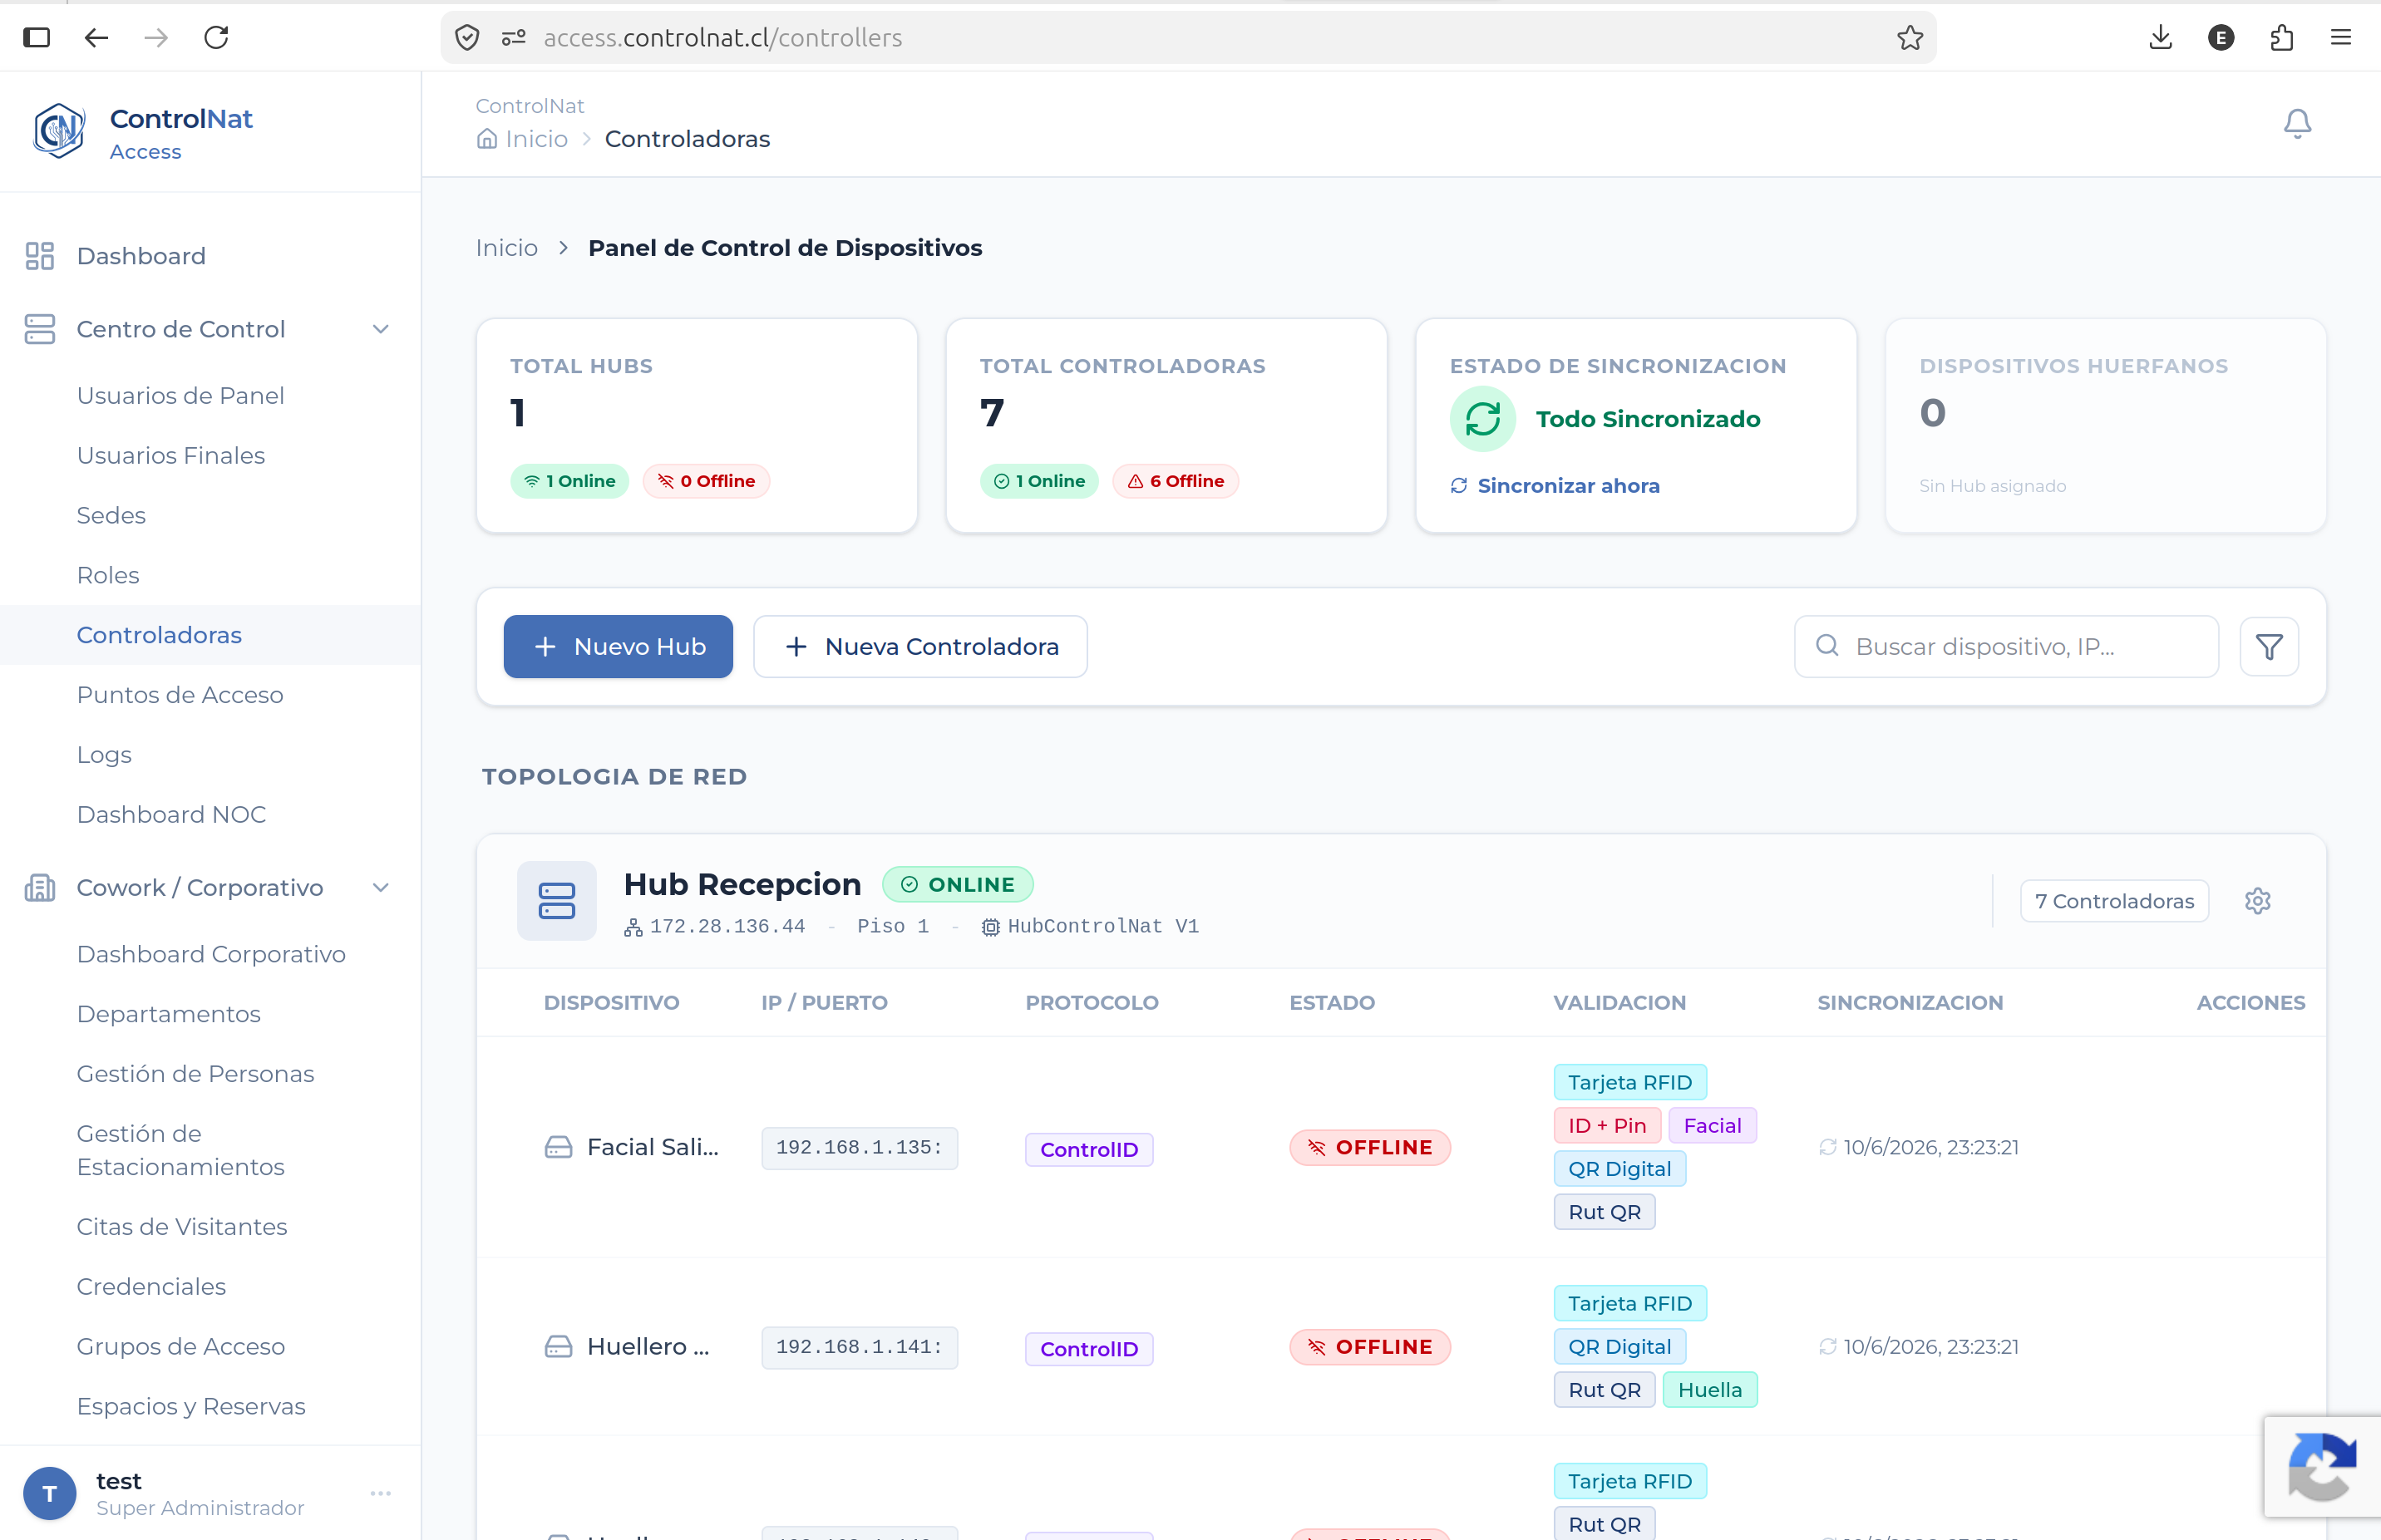This screenshot has width=2381, height=1540.
Task: Click the Facial Sali... device name
Action: tap(653, 1148)
